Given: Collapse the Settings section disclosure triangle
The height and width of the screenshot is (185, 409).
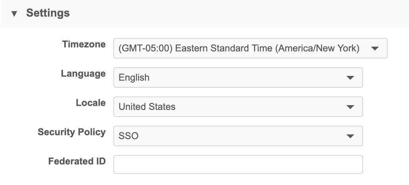Looking at the screenshot, I should click(x=15, y=13).
